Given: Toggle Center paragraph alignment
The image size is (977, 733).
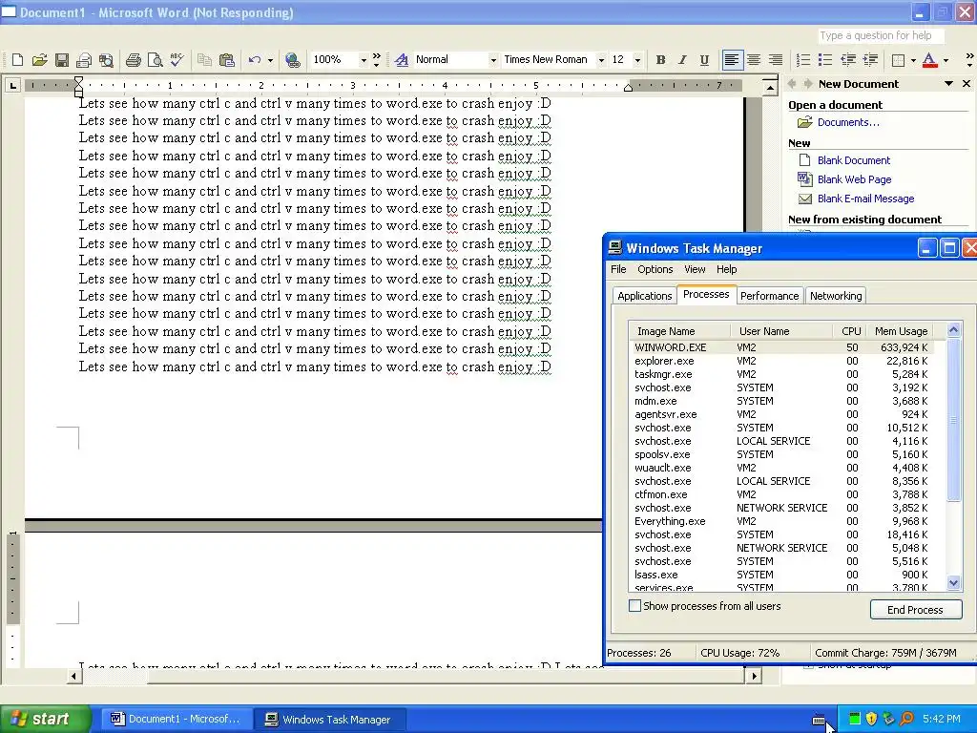Looking at the screenshot, I should click(x=754, y=60).
